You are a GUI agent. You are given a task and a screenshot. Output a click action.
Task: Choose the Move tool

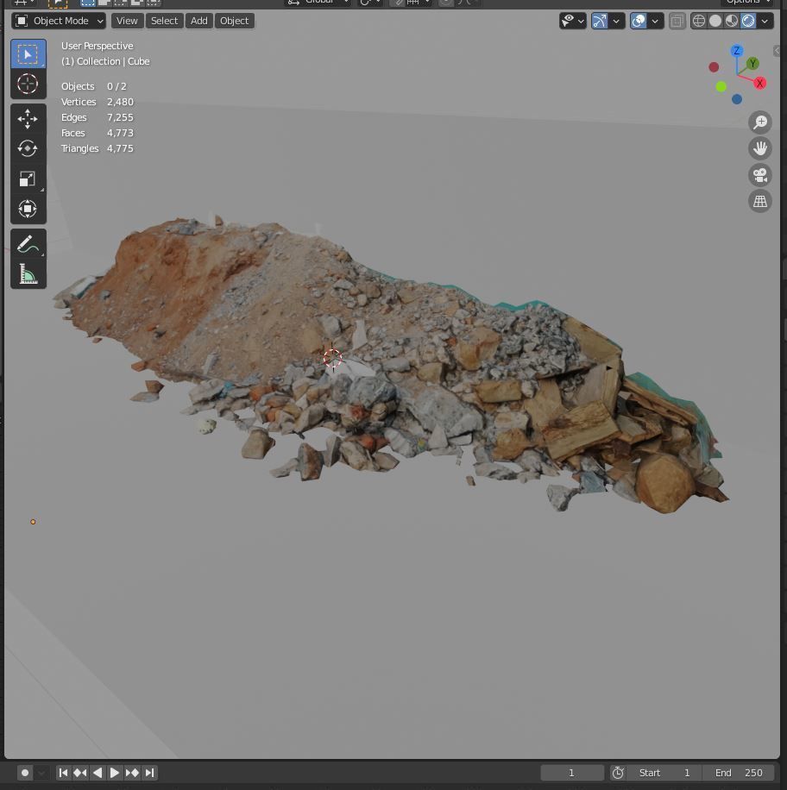[x=28, y=119]
